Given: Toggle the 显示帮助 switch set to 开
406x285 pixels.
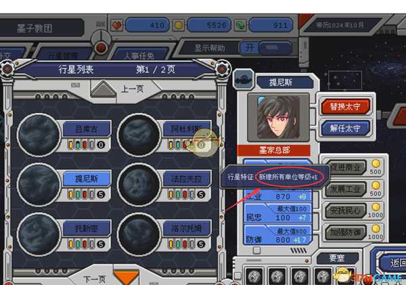Looking at the screenshot, I should [x=266, y=47].
